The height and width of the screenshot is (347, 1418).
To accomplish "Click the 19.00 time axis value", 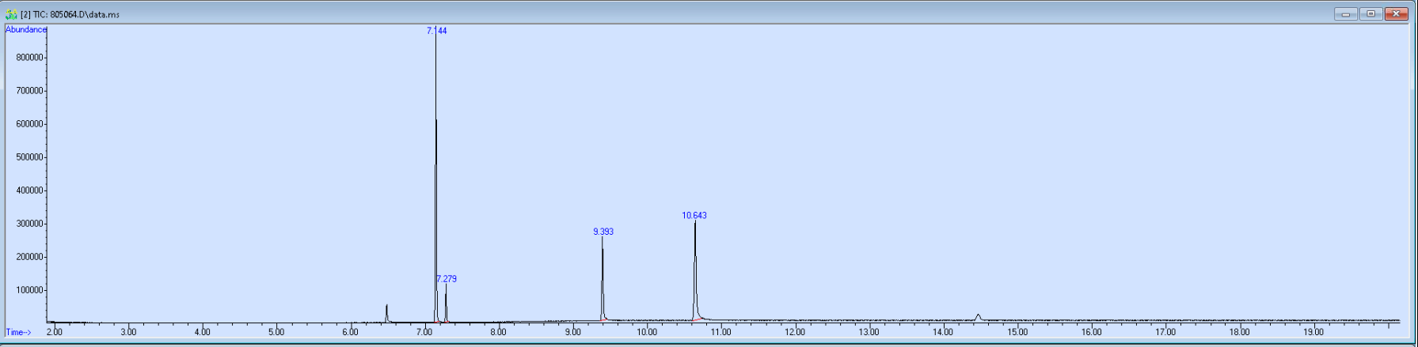I will click(x=1313, y=332).
